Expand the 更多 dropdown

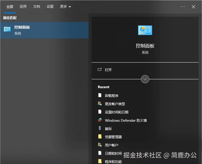(x=65, y=6)
